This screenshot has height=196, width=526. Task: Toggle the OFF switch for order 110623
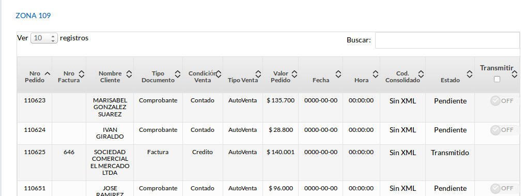click(x=502, y=101)
